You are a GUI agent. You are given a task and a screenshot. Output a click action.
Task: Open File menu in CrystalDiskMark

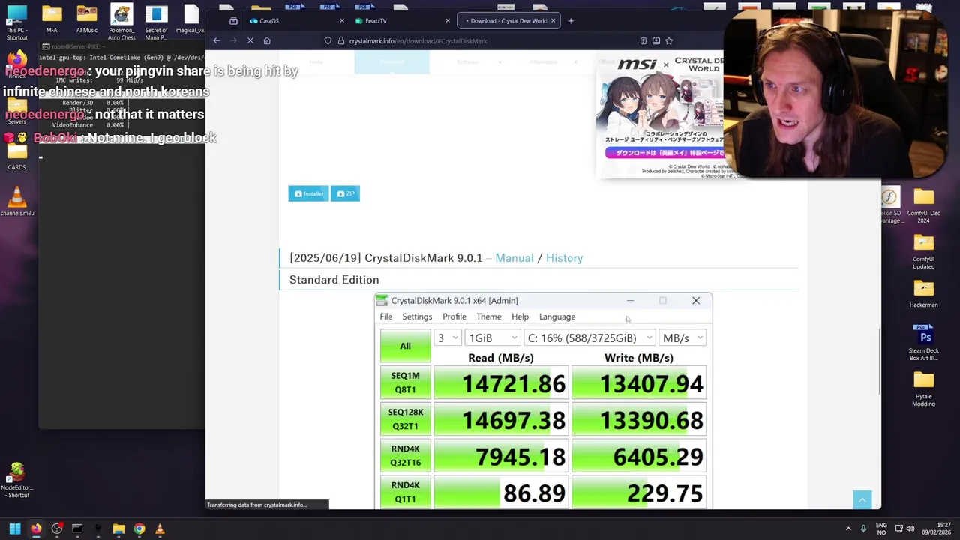pyautogui.click(x=385, y=316)
